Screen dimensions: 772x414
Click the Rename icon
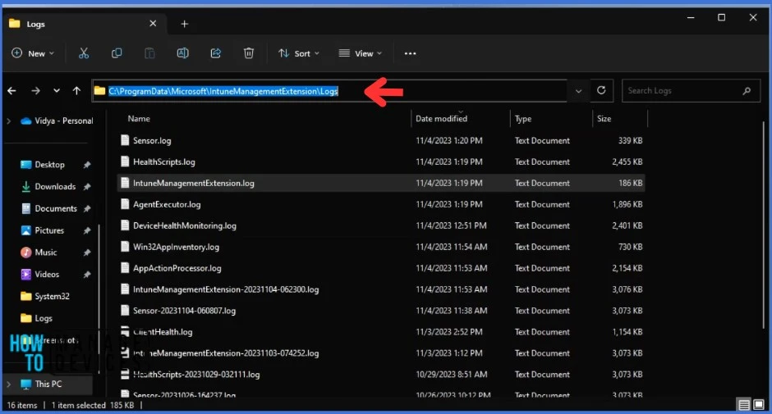pos(182,53)
